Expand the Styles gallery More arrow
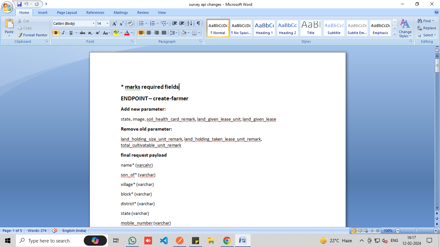This screenshot has height=247, width=440. pos(395,35)
